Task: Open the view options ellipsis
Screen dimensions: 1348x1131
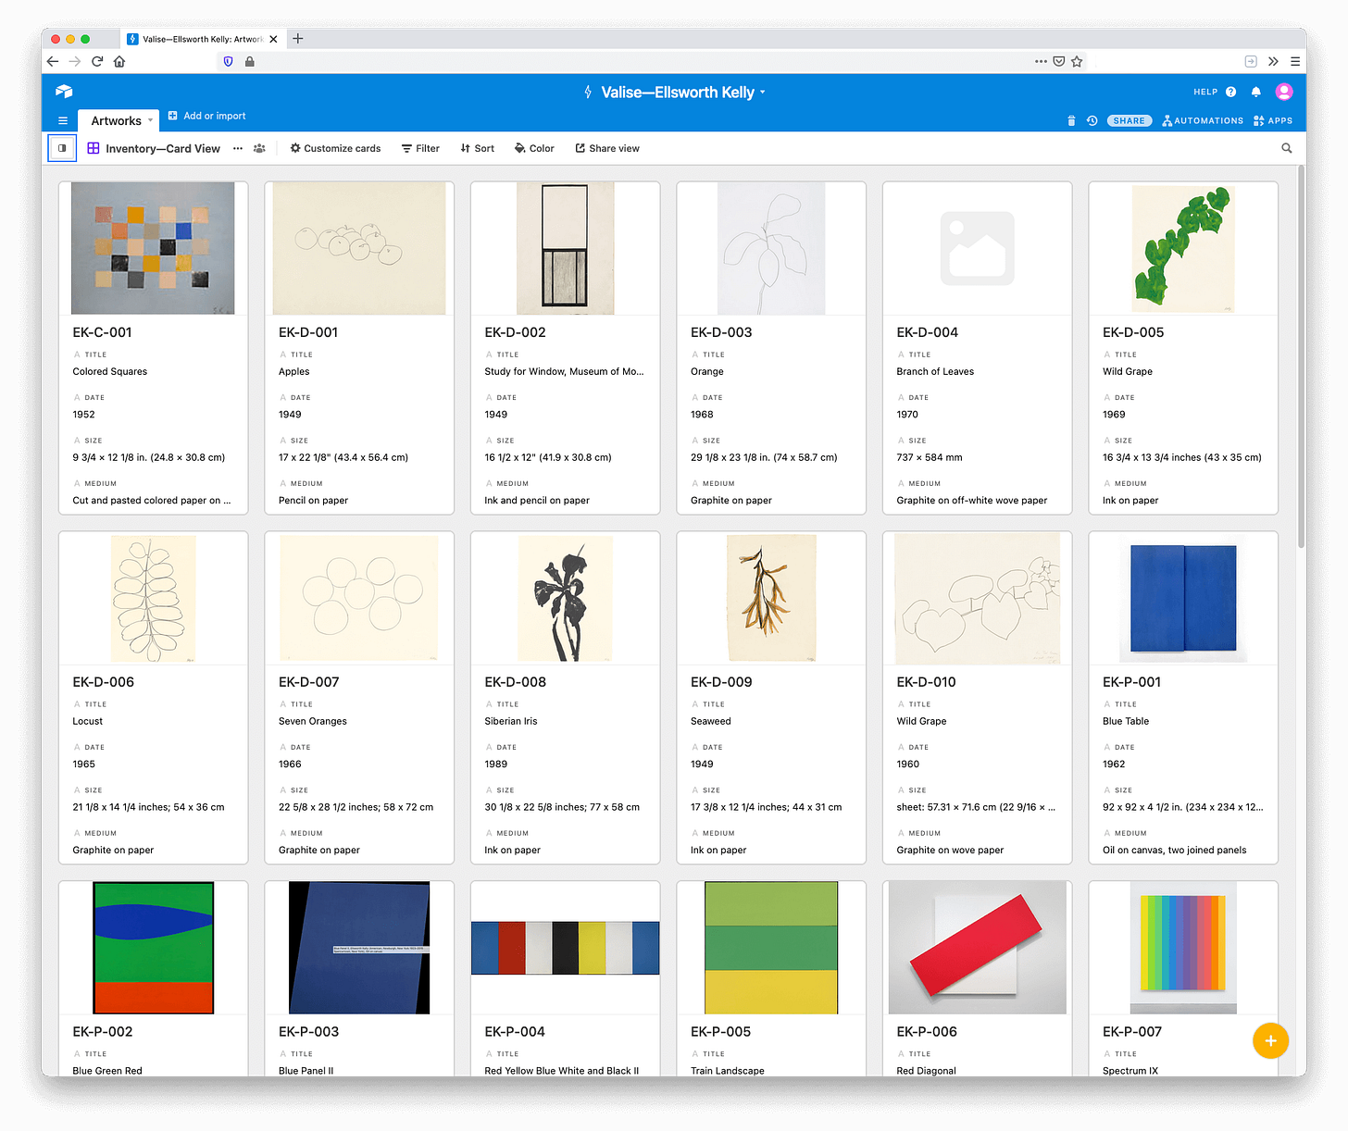Action: pyautogui.click(x=238, y=148)
